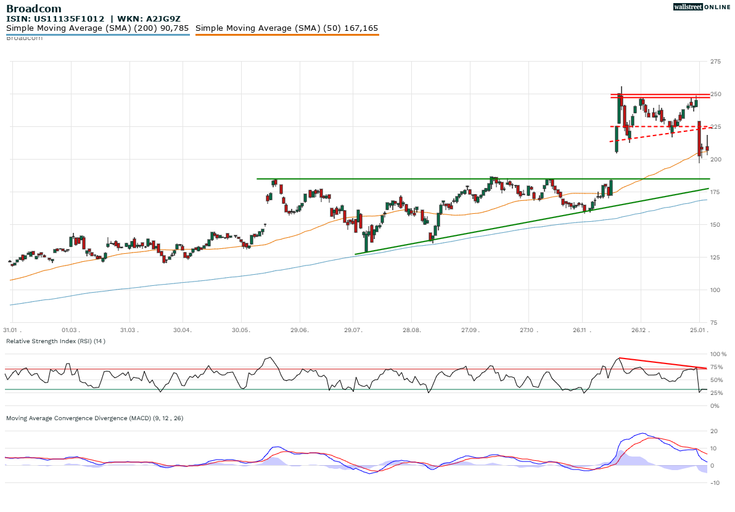The height and width of the screenshot is (512, 735).
Task: Click the 200 price axis label
Action: coord(716,159)
